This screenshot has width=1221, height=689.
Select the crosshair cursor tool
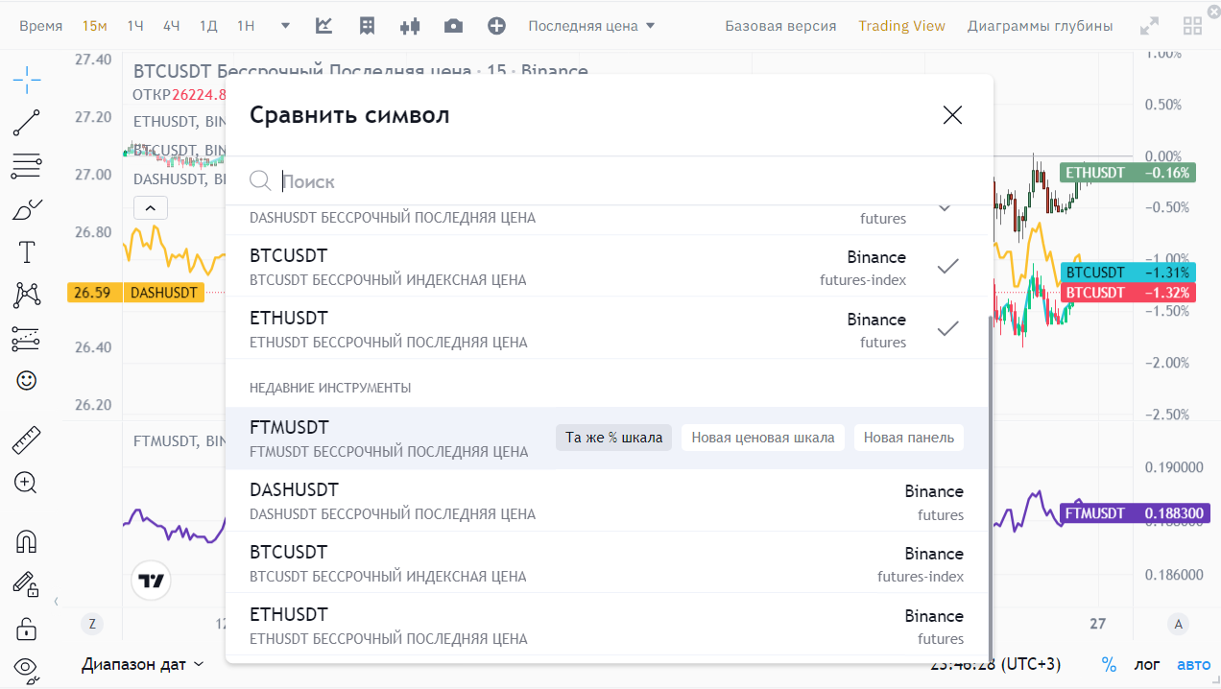pos(27,79)
